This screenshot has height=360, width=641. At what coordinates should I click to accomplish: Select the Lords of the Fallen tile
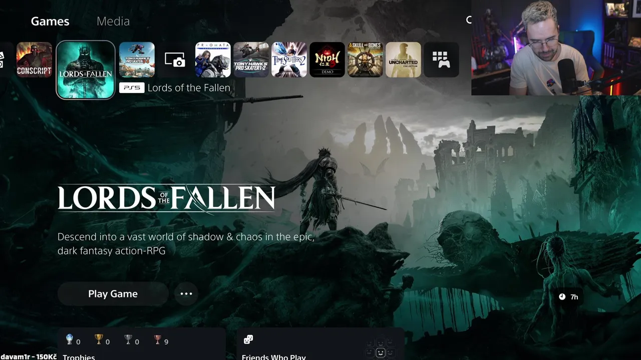86,69
